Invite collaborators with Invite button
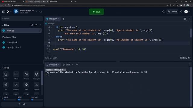This screenshot has width=193, height=108. point(172,12)
